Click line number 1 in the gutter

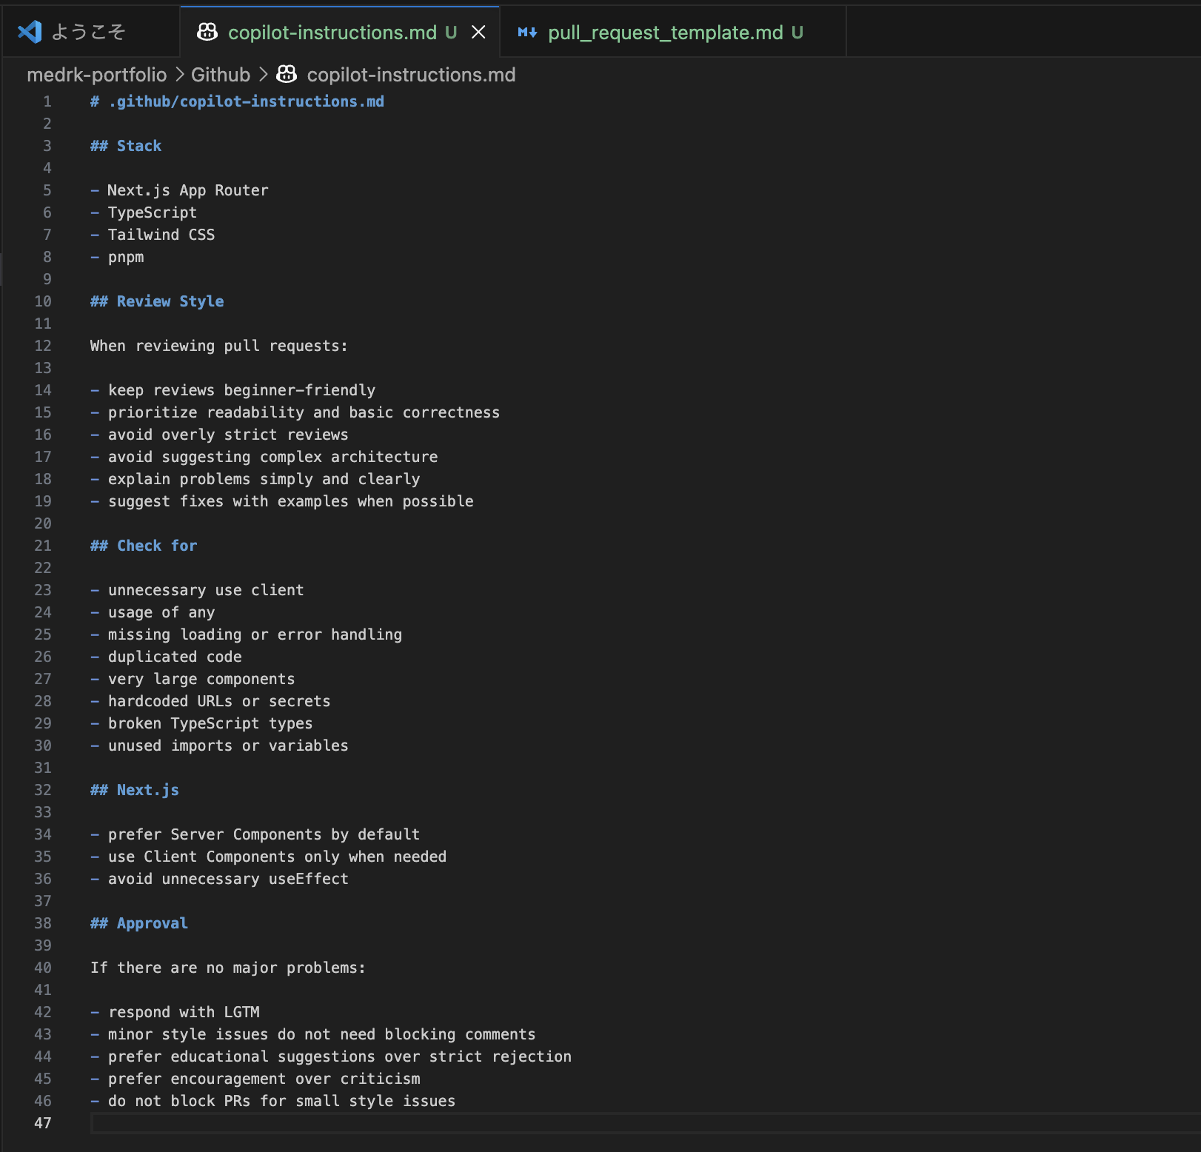(47, 101)
